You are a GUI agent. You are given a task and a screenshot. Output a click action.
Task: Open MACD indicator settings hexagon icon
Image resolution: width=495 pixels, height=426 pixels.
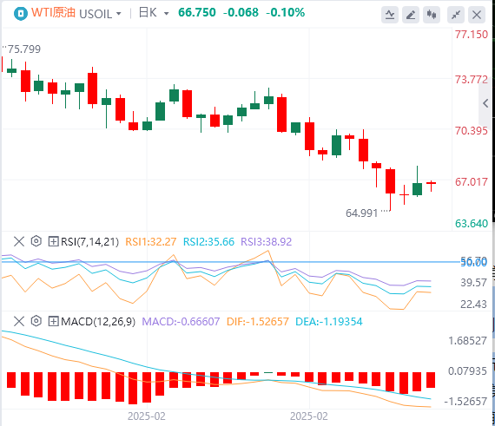coord(36,321)
